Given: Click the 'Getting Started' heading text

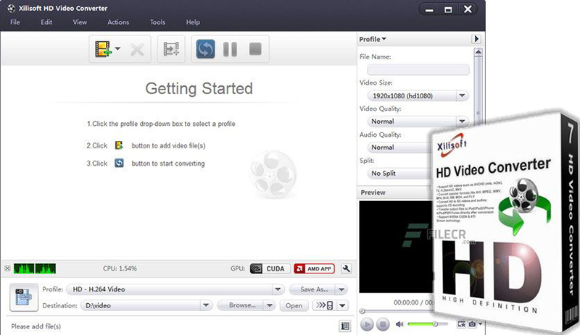Looking at the screenshot, I should (x=199, y=89).
